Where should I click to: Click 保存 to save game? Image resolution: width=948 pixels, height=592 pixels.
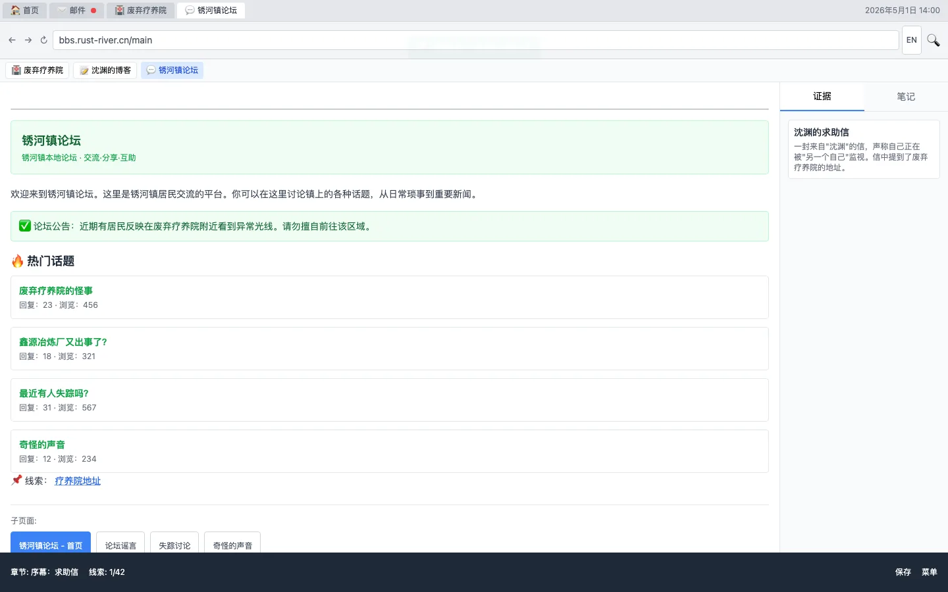pos(903,572)
